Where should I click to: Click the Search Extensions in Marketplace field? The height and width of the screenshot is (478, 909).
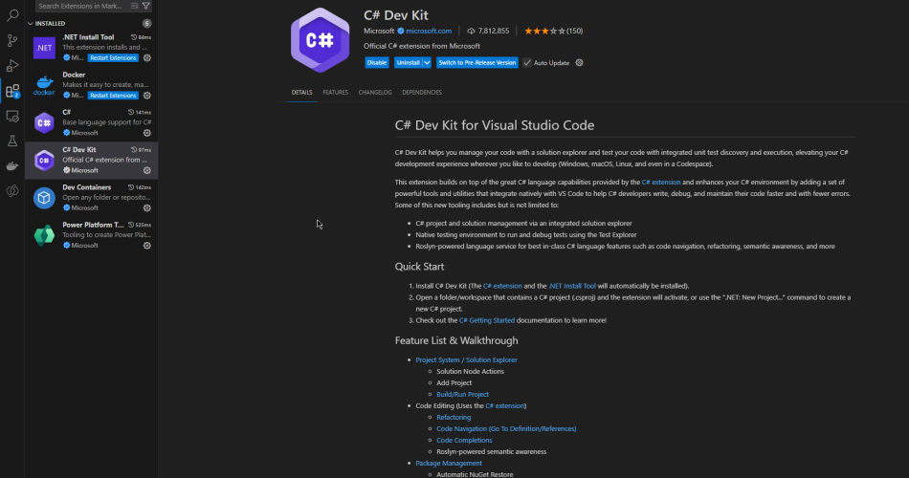point(81,6)
